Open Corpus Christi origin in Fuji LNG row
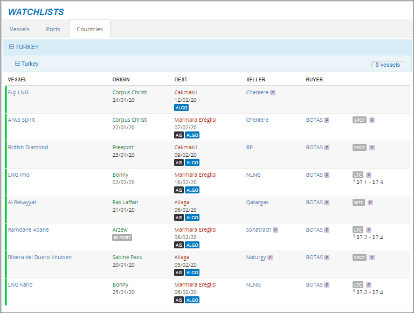 pos(130,92)
